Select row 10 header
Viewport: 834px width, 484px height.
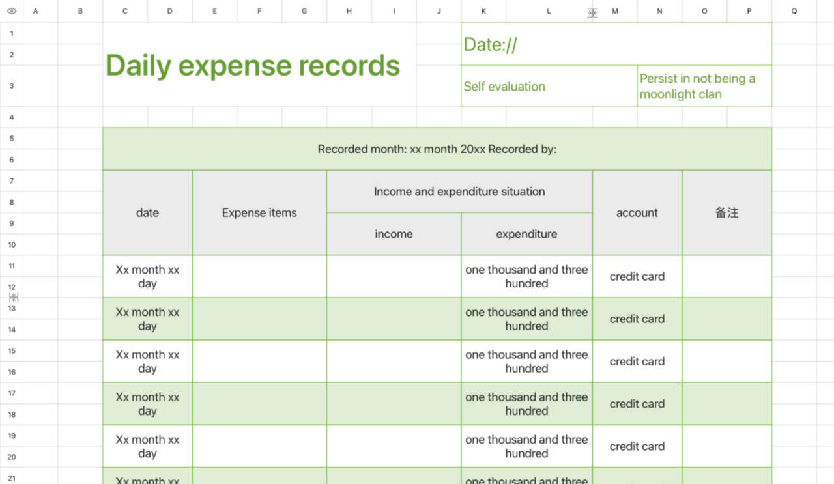coord(12,245)
